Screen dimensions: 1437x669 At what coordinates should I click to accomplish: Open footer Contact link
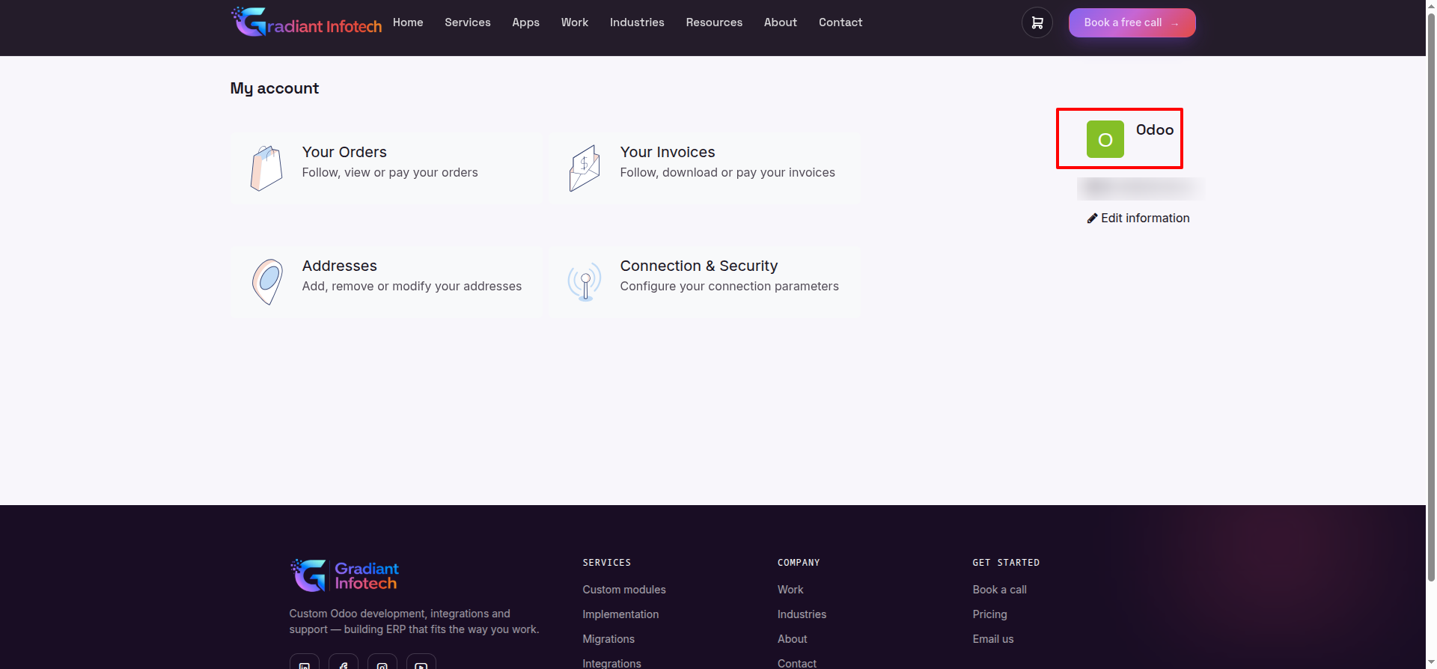(x=797, y=663)
